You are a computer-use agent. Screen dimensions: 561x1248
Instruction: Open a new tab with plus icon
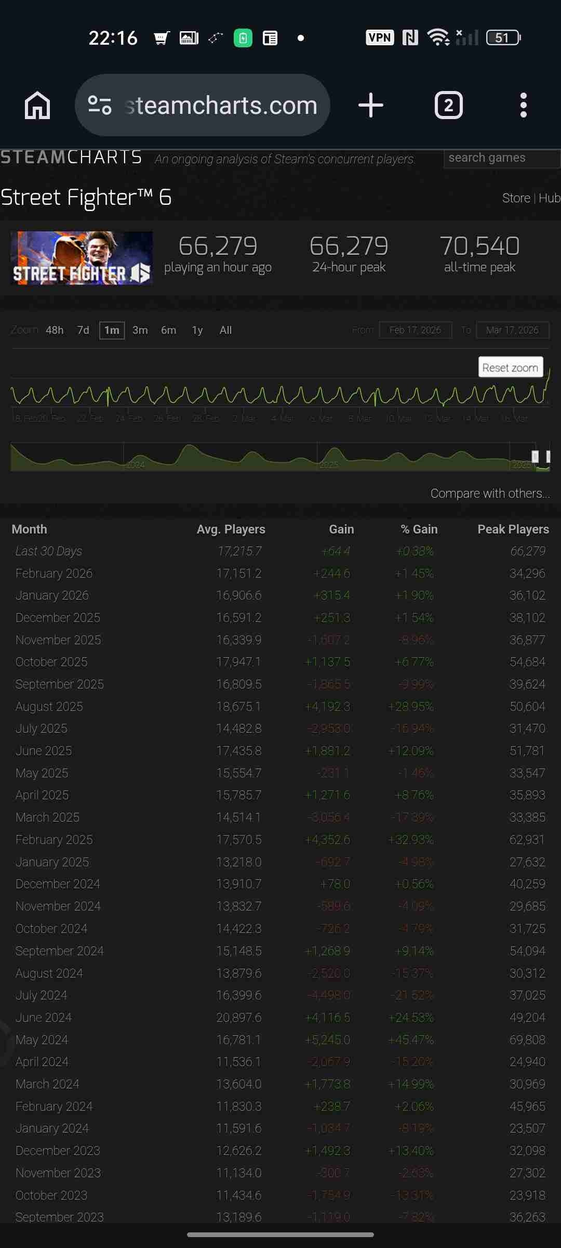[x=371, y=106]
